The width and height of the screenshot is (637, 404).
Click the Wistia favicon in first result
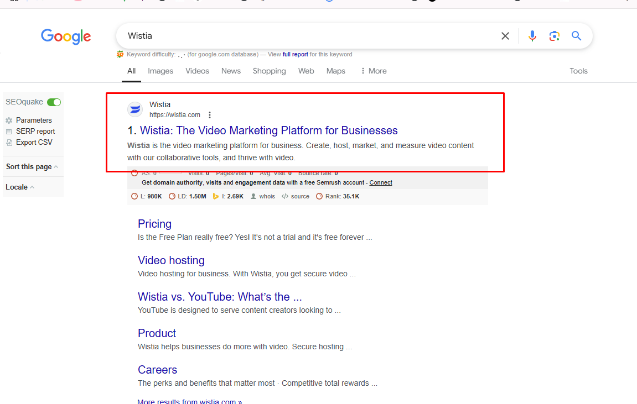tap(135, 109)
